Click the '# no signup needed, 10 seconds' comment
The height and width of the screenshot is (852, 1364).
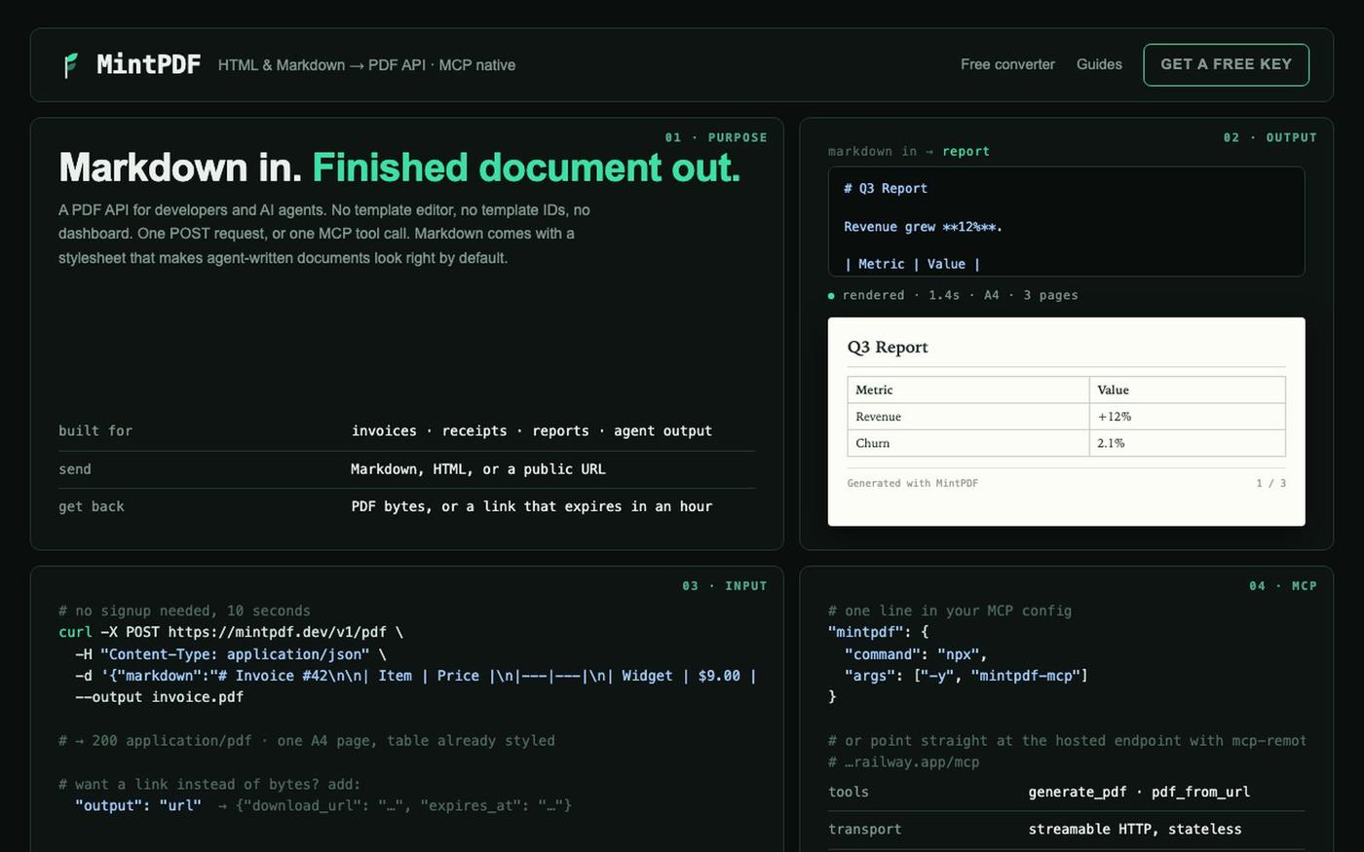coord(184,611)
